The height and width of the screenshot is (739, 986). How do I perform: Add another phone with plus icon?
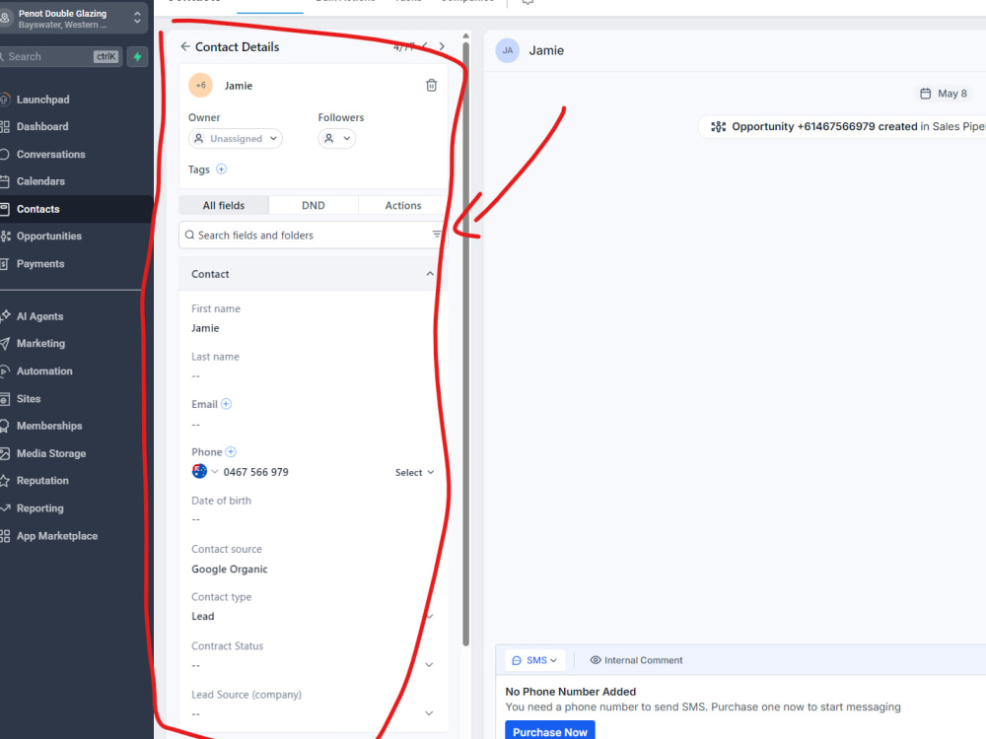[x=231, y=452]
